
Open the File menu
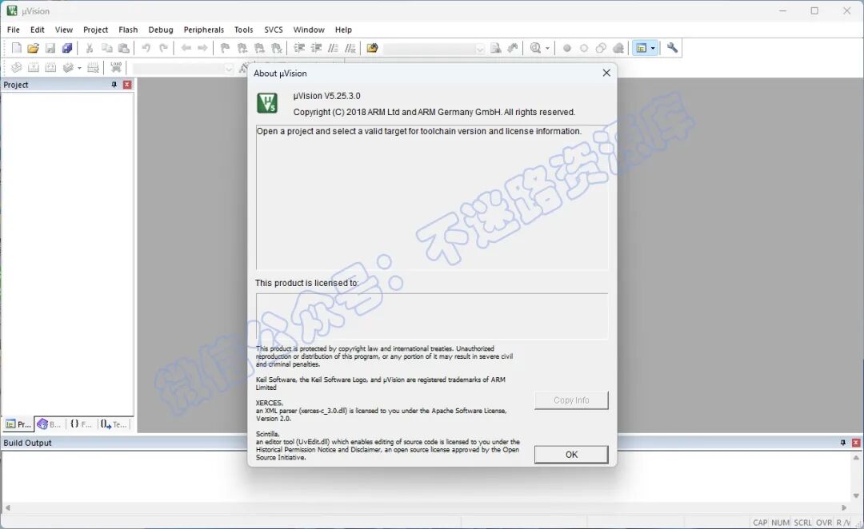14,30
